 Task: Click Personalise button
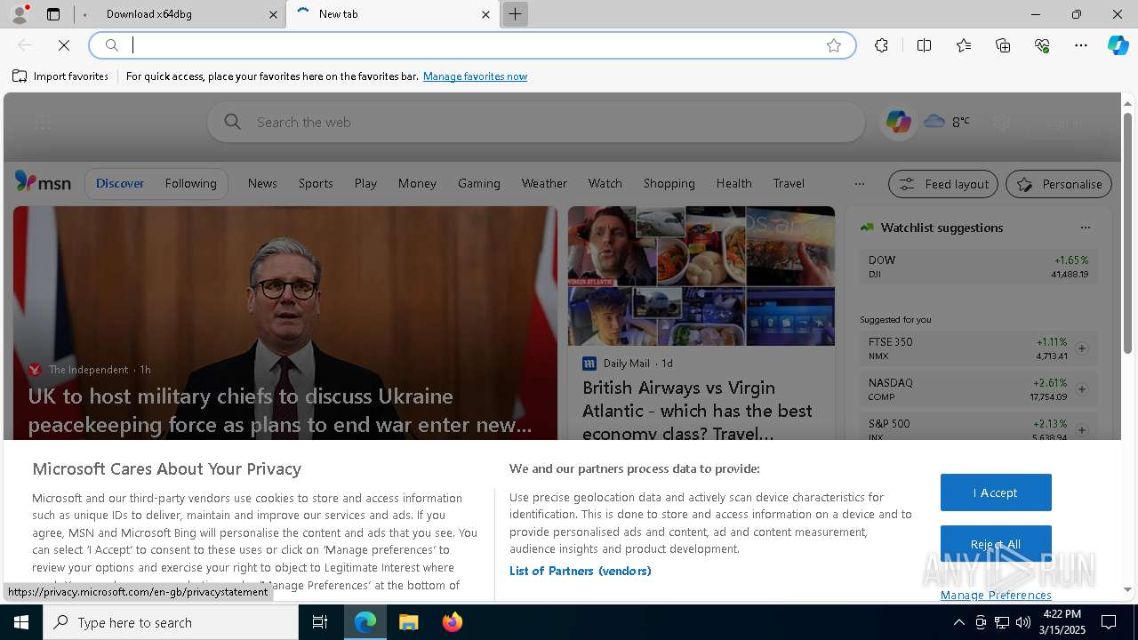click(1059, 184)
